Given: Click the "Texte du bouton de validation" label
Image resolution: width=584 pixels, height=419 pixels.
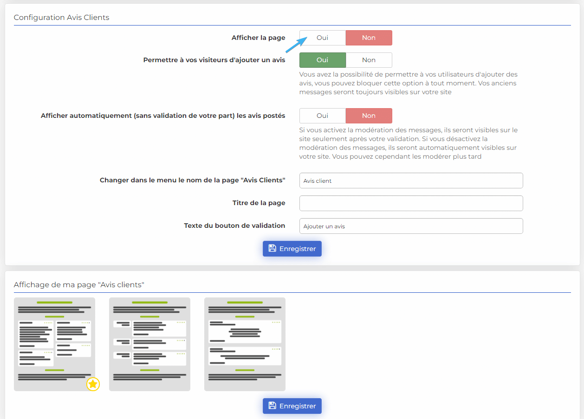Looking at the screenshot, I should [235, 226].
